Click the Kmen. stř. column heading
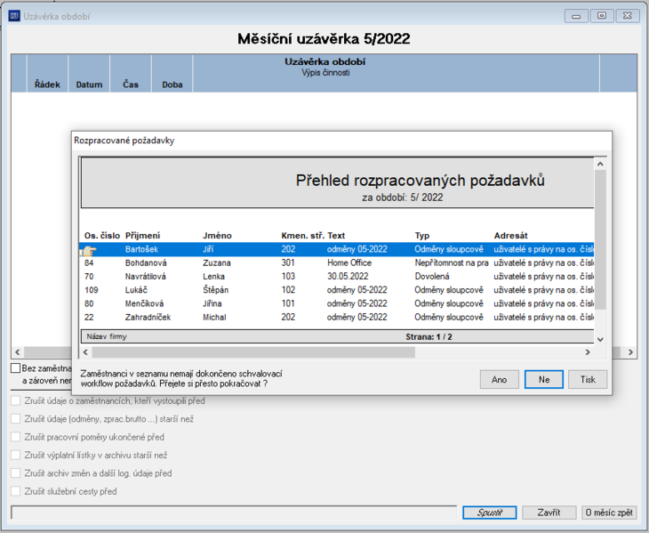The width and height of the screenshot is (649, 533). click(x=302, y=236)
